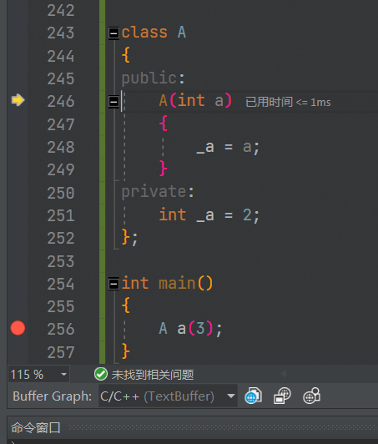The image size is (378, 444).
Task: Collapse the int main() function block
Action: point(113,284)
